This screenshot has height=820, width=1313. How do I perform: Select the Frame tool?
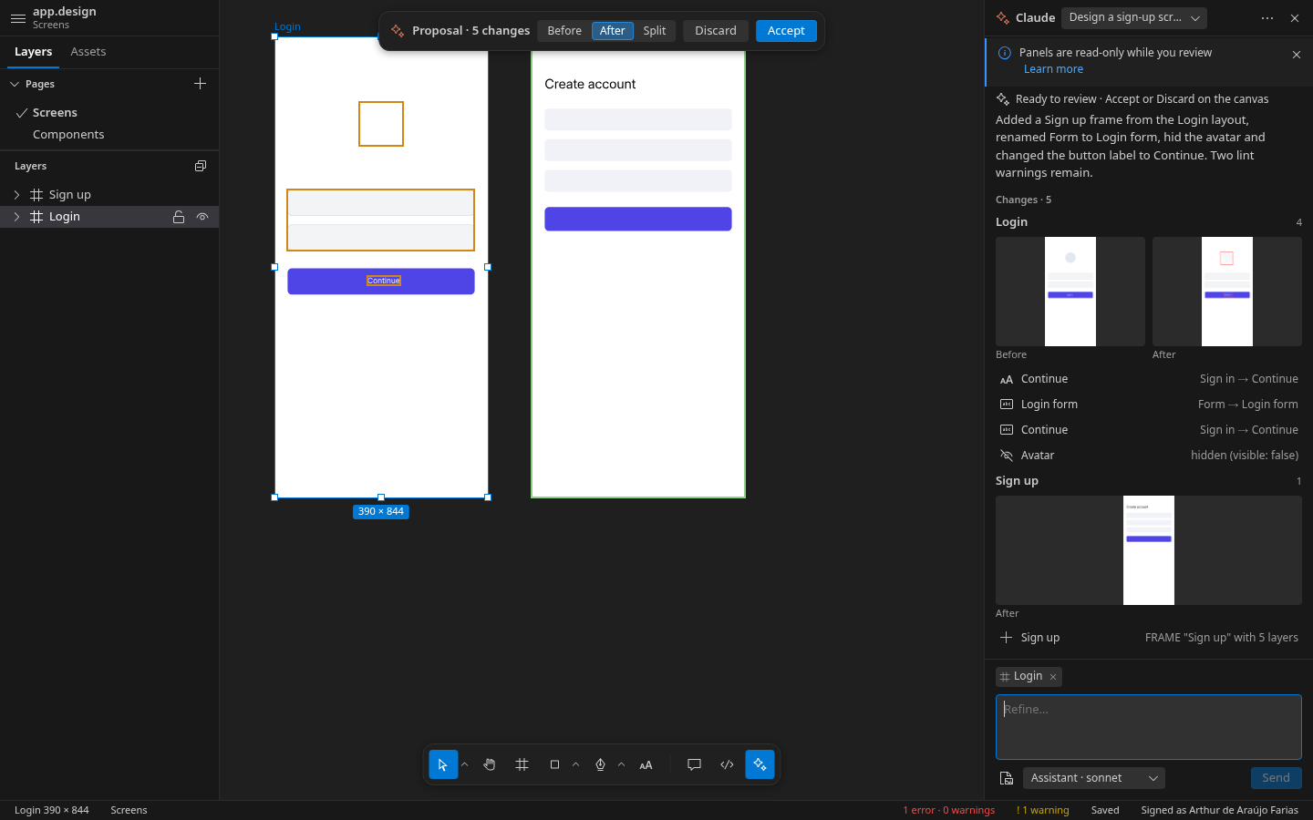tap(522, 764)
